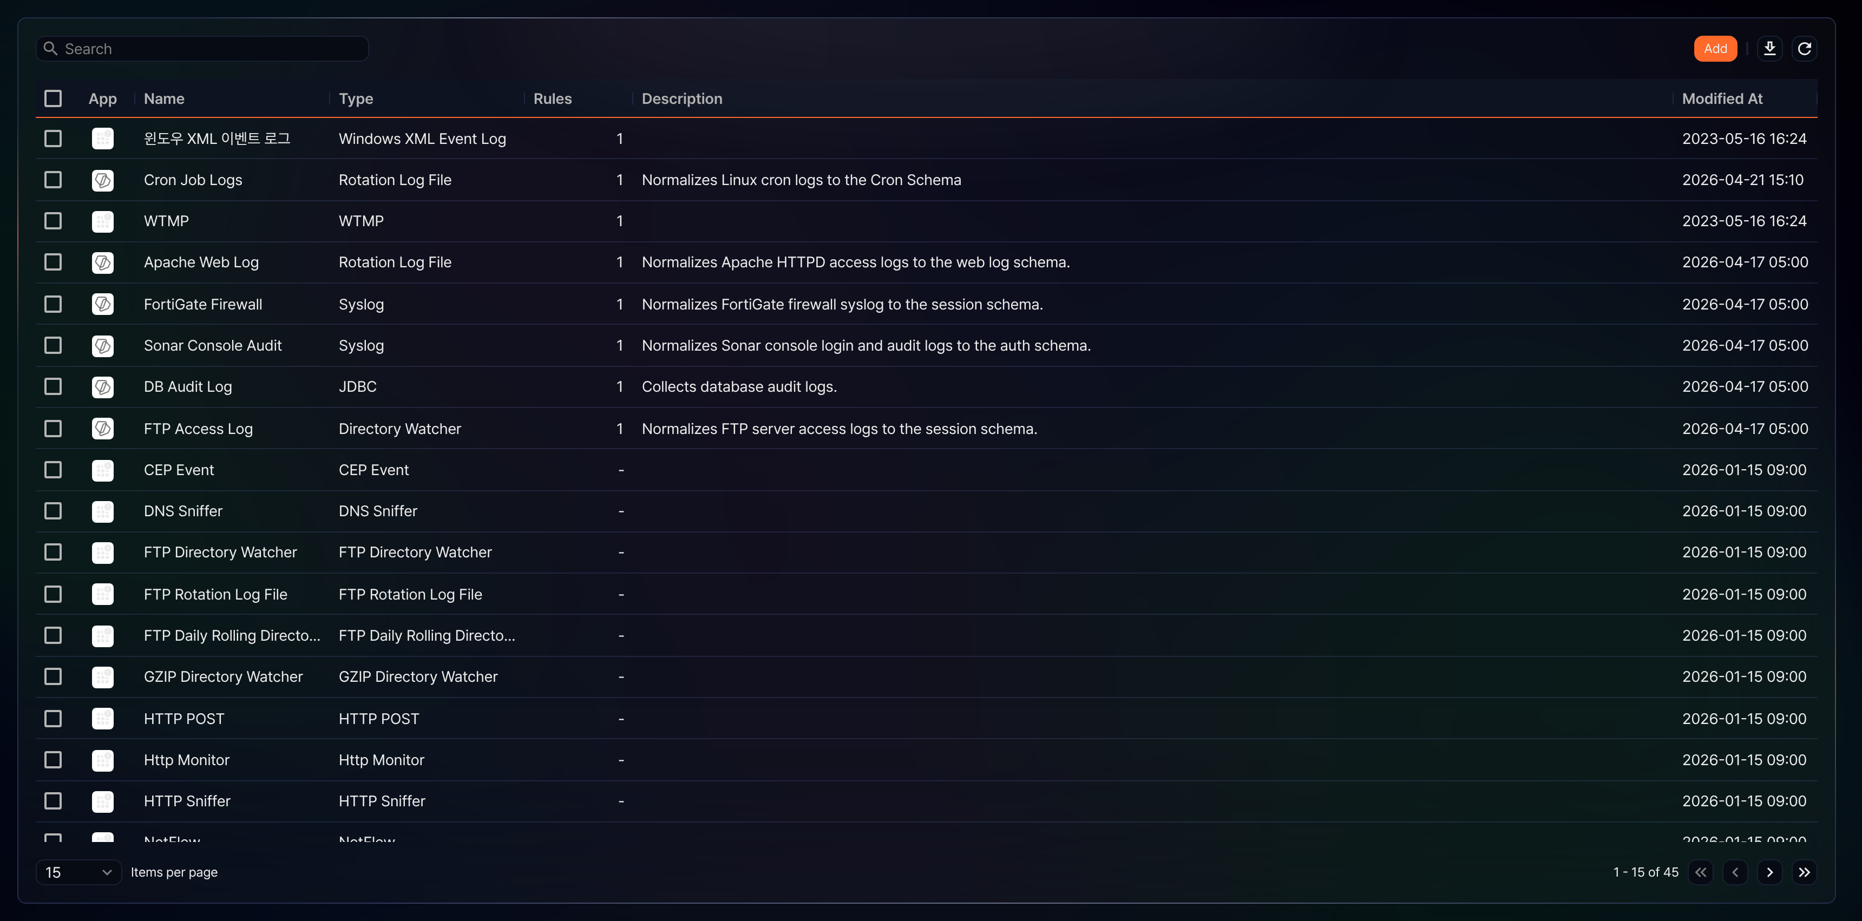Check the DNS Sniffer row checkbox
The width and height of the screenshot is (1862, 921).
coord(53,511)
